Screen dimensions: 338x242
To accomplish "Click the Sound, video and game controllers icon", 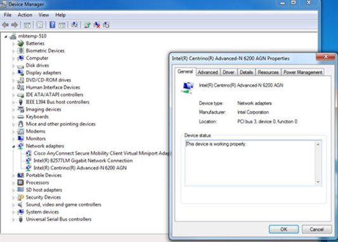I will tap(20, 205).
